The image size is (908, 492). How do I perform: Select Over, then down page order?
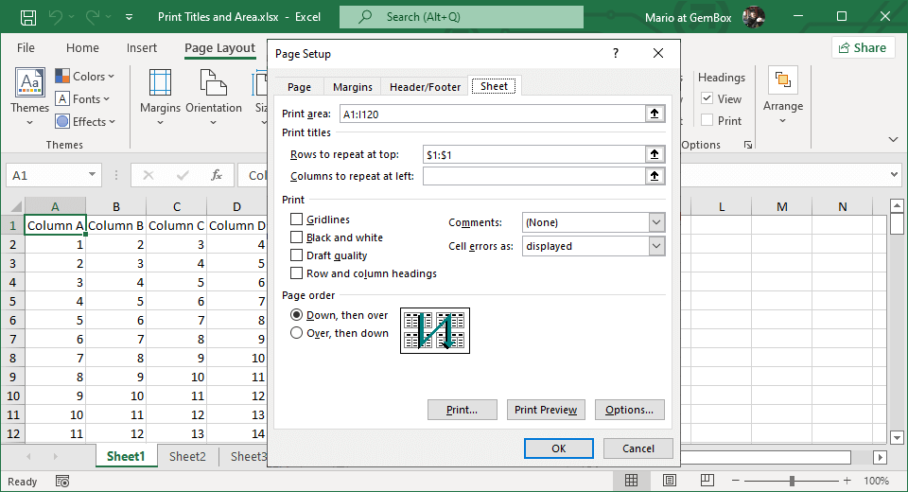click(x=297, y=333)
